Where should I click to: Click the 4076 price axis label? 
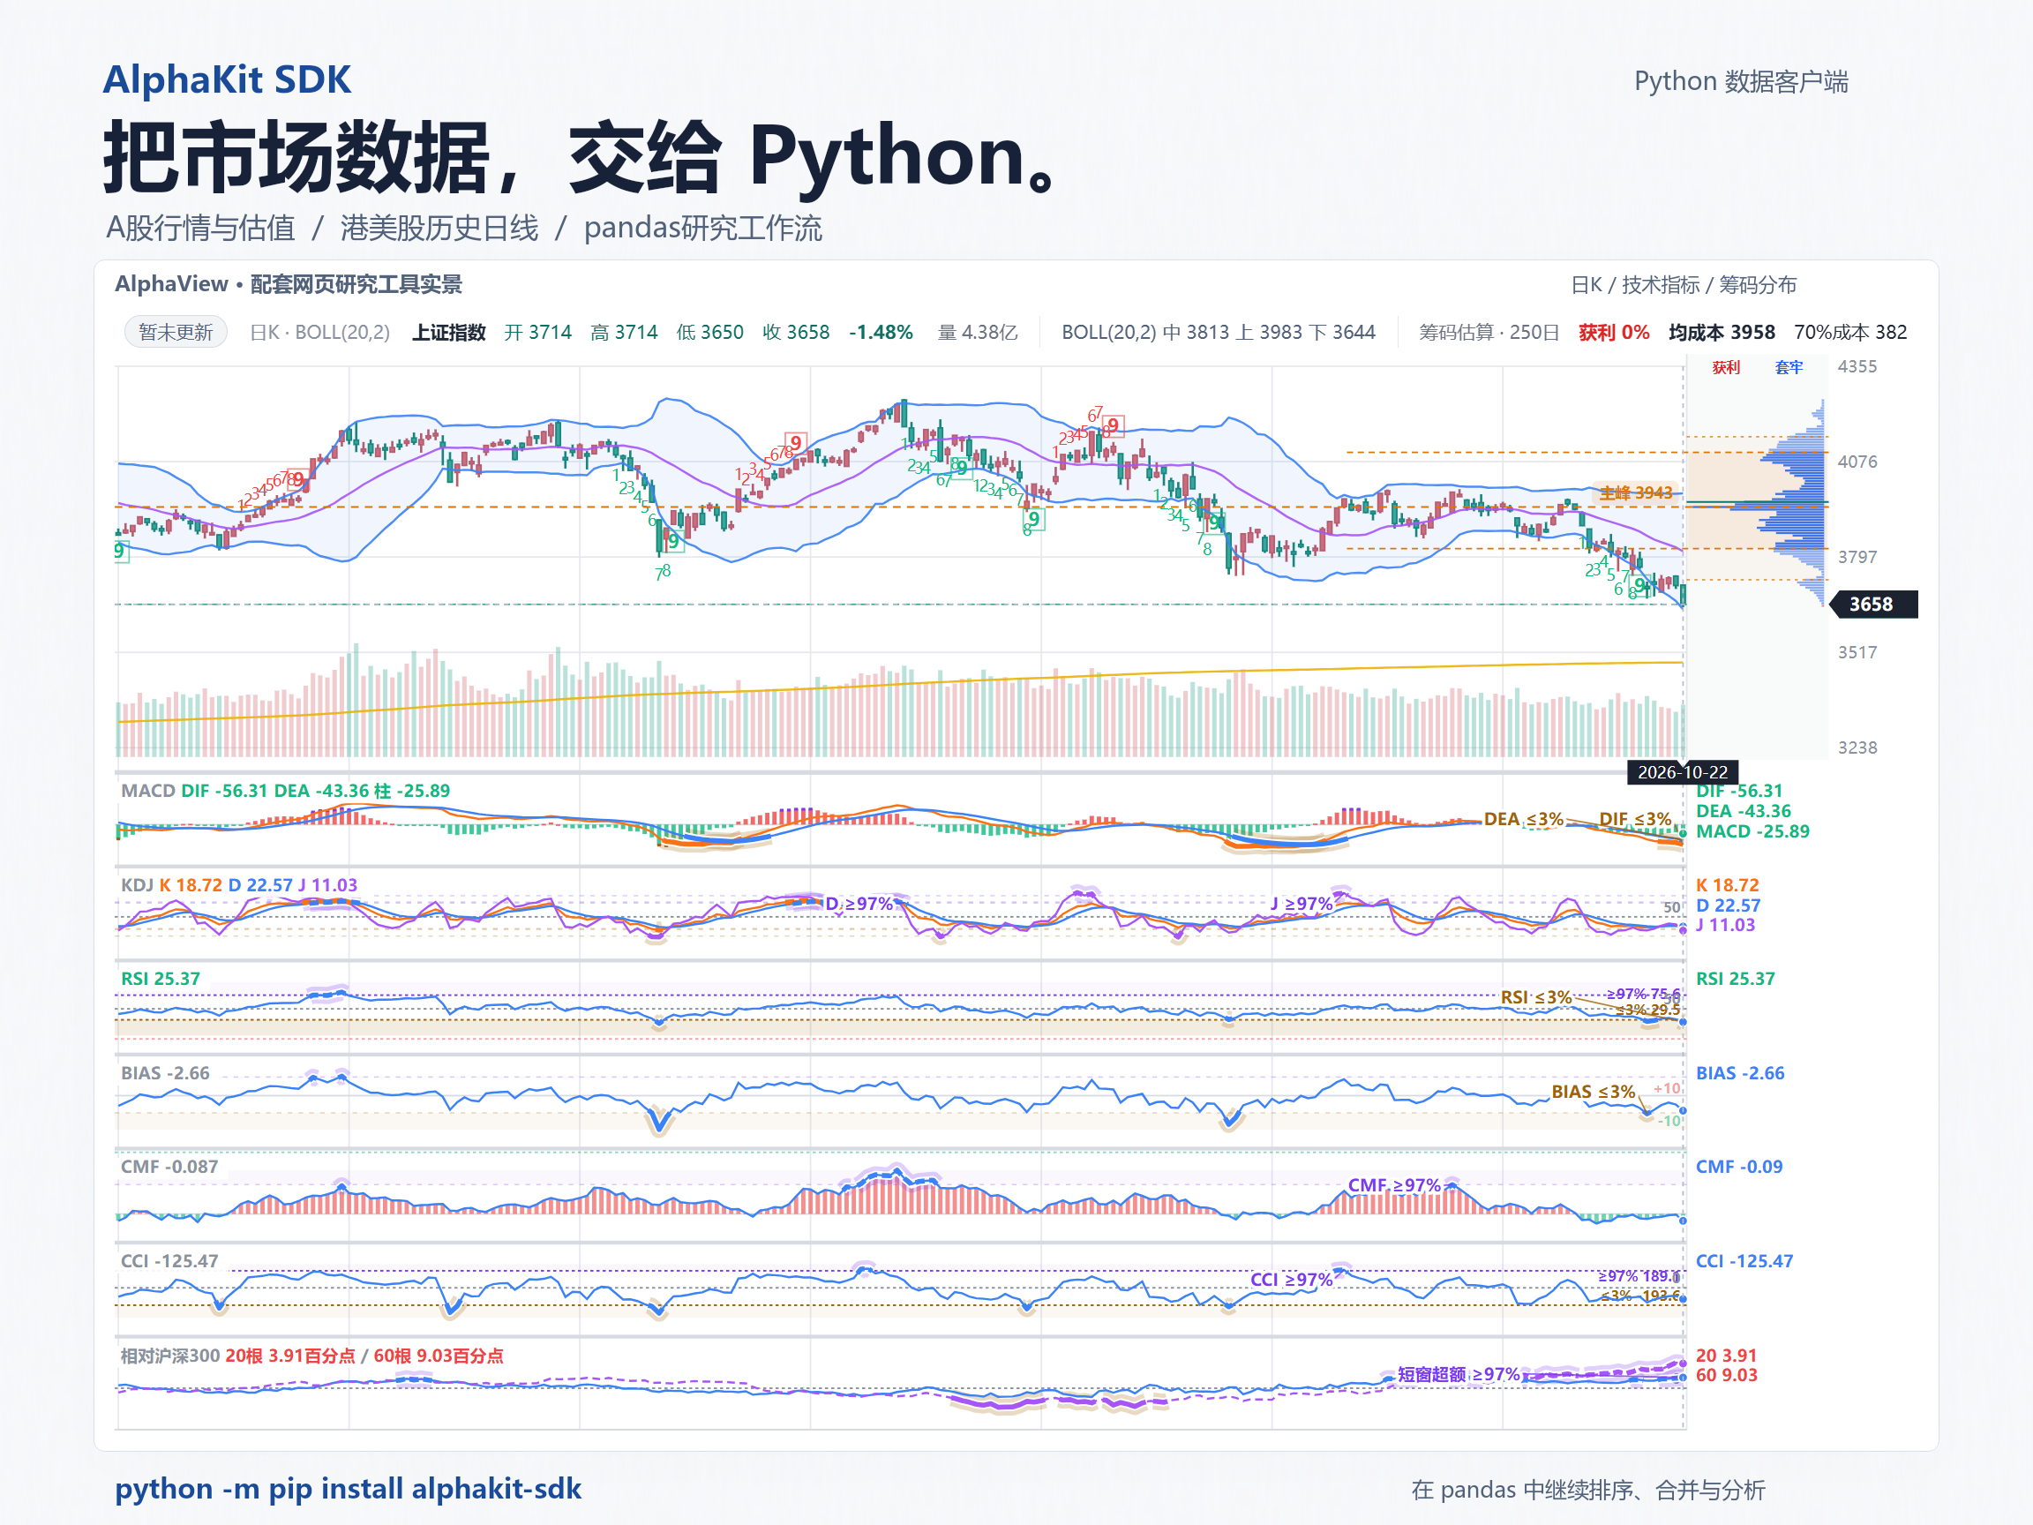click(1857, 462)
